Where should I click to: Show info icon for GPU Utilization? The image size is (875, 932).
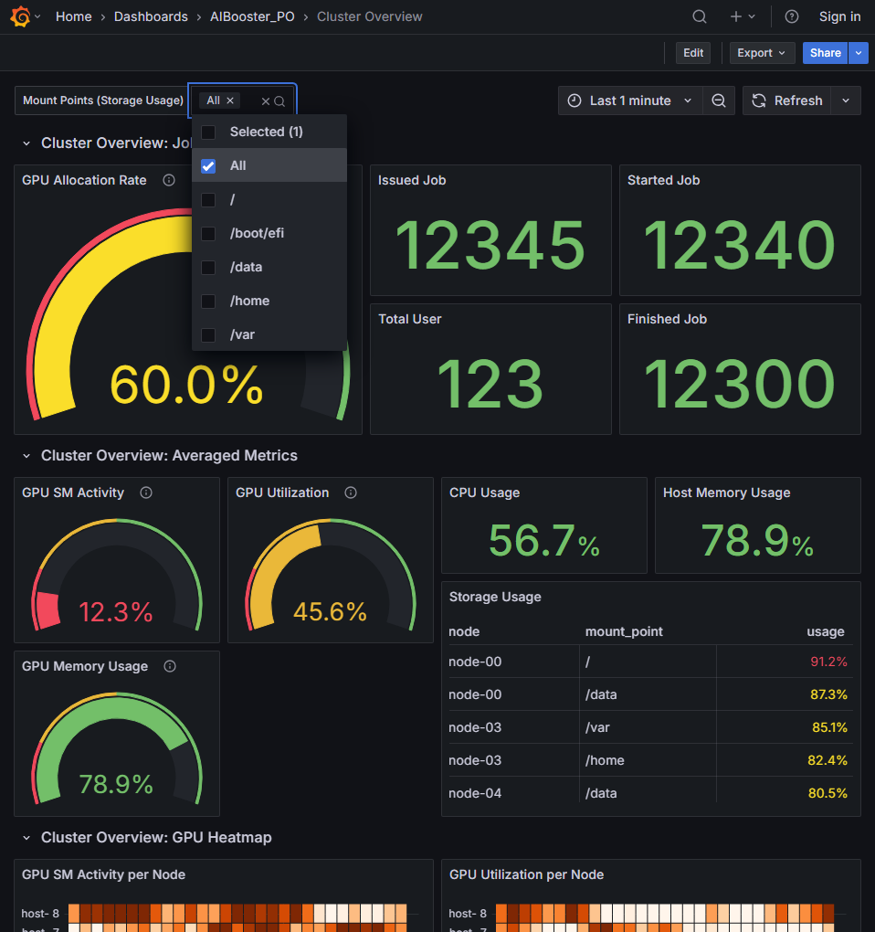pyautogui.click(x=351, y=492)
